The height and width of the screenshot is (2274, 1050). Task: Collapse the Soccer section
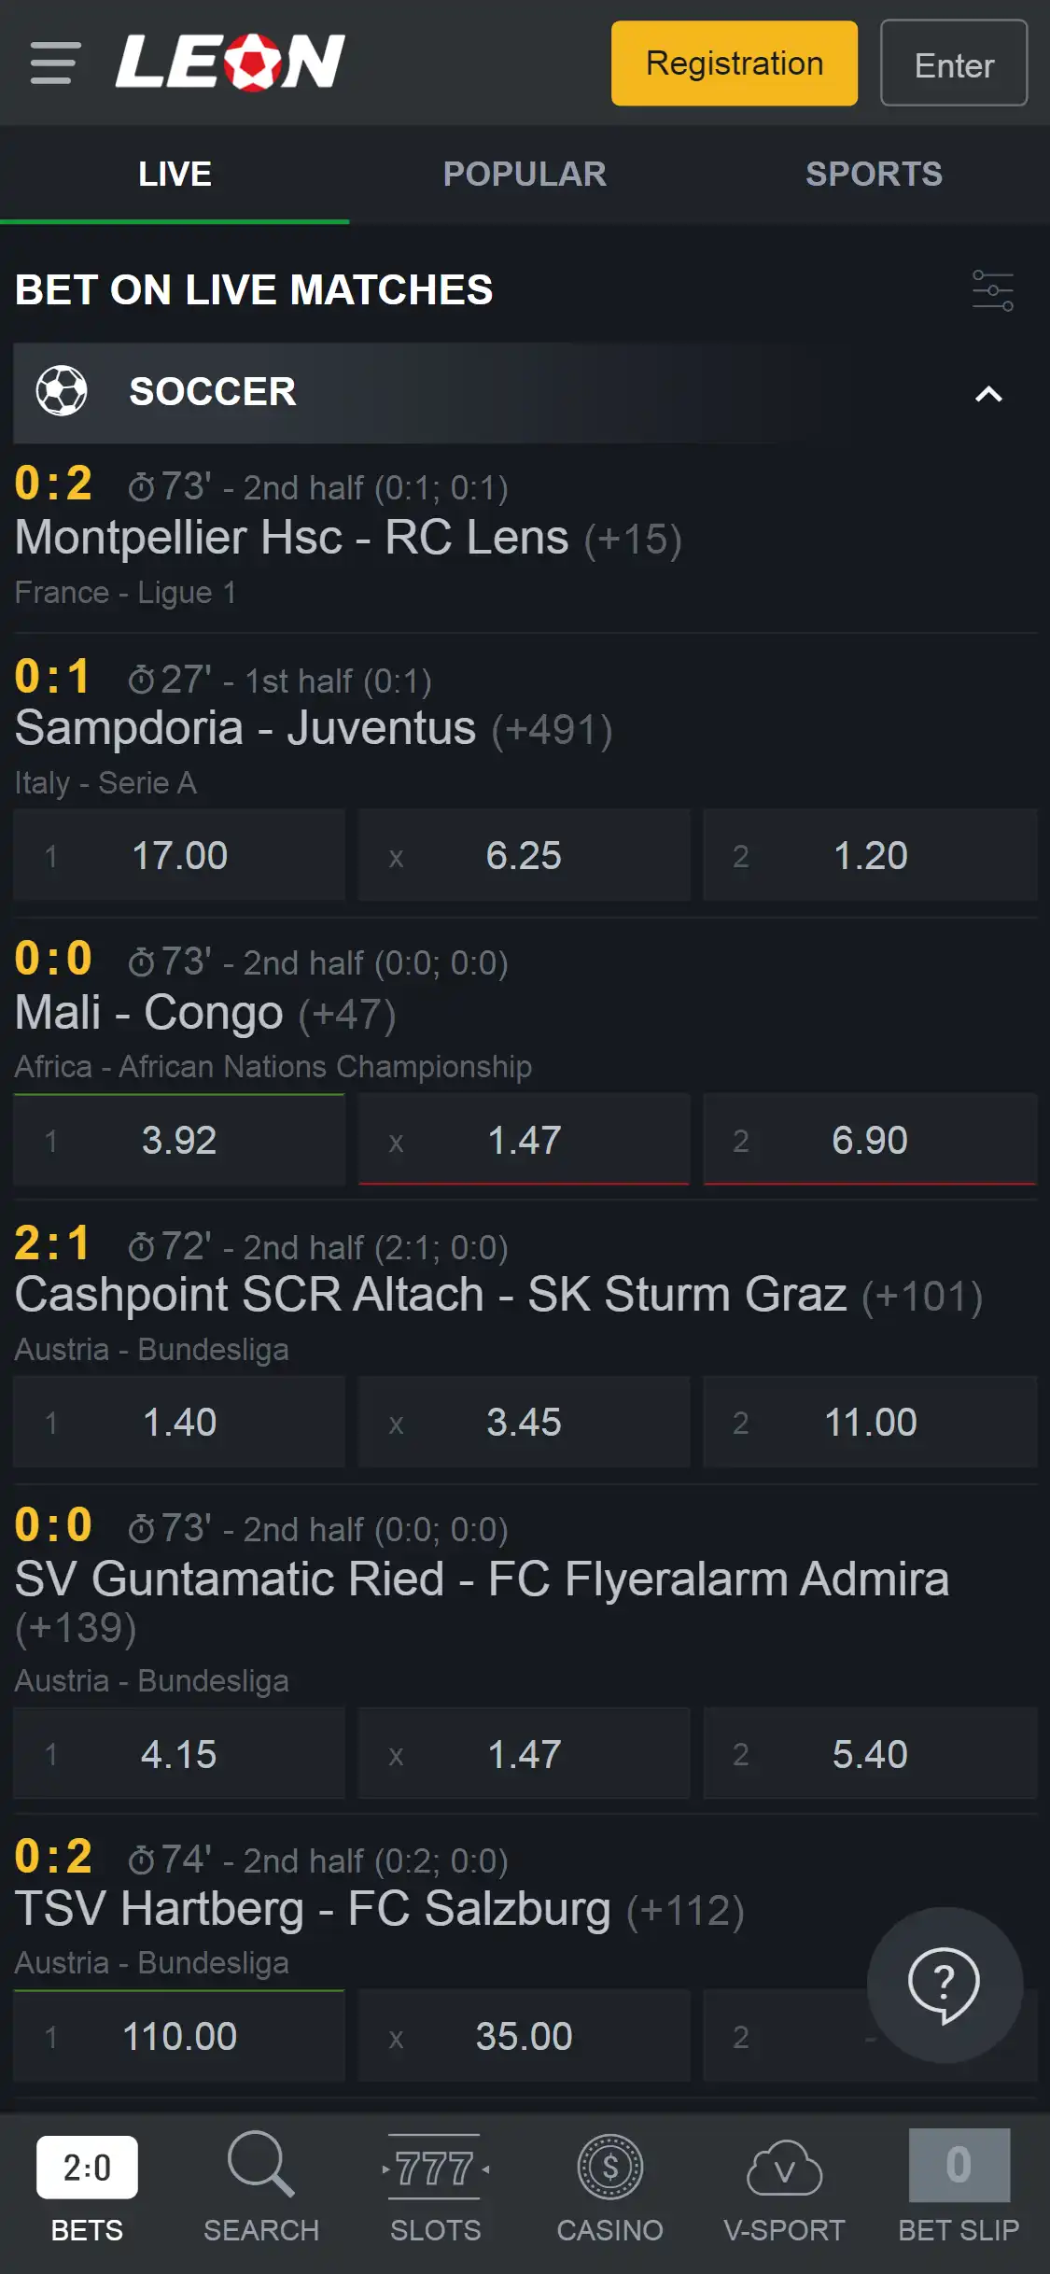[x=987, y=394]
